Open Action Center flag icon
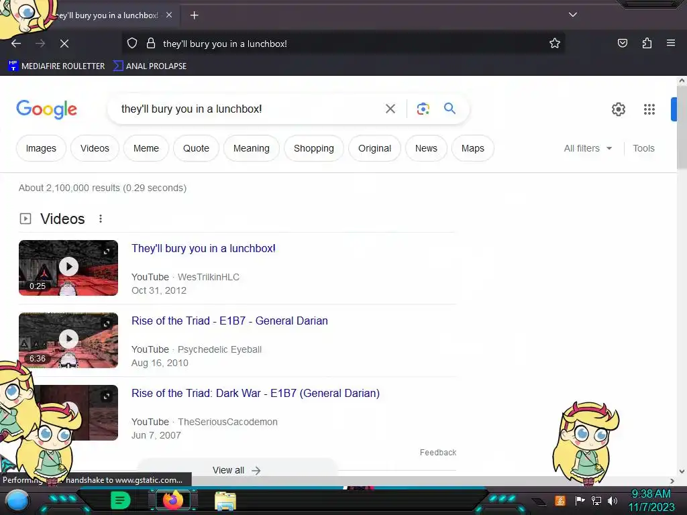 (x=580, y=500)
